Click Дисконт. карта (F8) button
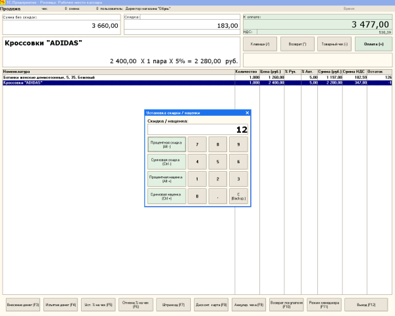This screenshot has height=316, width=395. [211, 305]
